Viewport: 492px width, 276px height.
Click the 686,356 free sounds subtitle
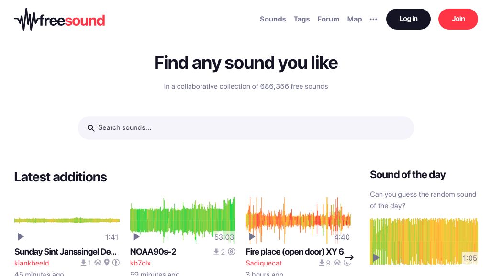click(246, 86)
